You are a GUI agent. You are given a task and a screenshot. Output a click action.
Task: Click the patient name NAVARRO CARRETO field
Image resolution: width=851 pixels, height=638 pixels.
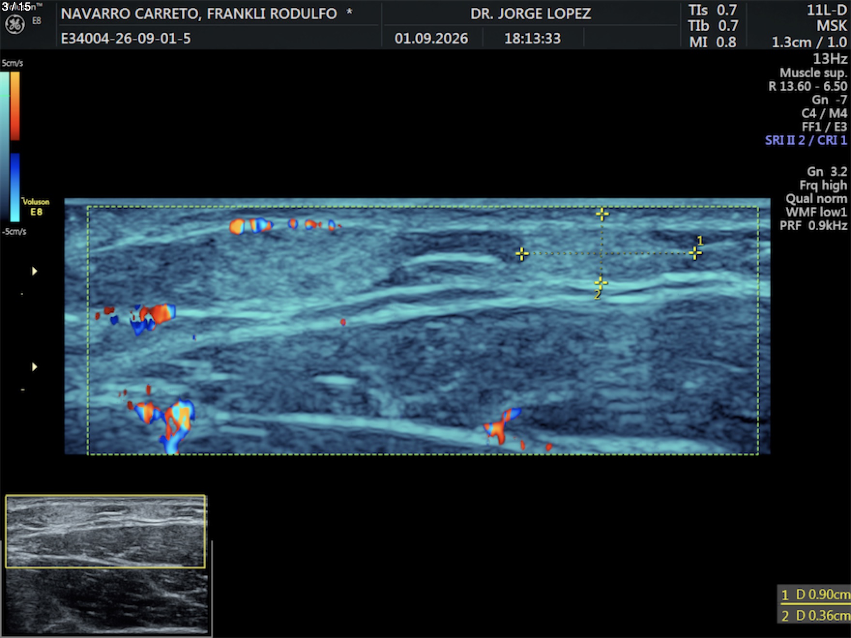[x=199, y=14]
